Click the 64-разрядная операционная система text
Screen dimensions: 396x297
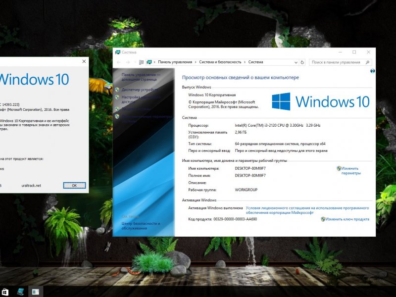coord(280,144)
